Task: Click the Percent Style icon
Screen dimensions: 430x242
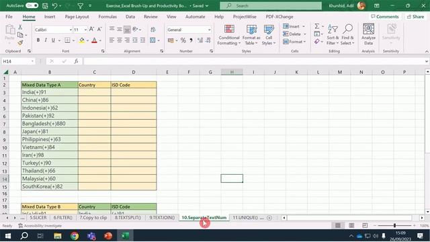Action: coord(183,40)
